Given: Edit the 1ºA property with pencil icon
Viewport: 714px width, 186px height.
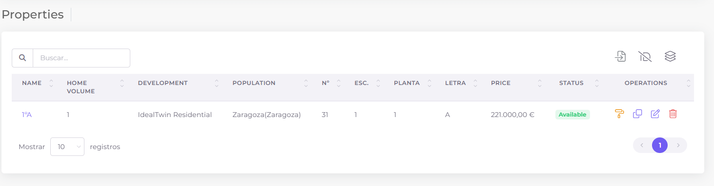Looking at the screenshot, I should [x=655, y=114].
